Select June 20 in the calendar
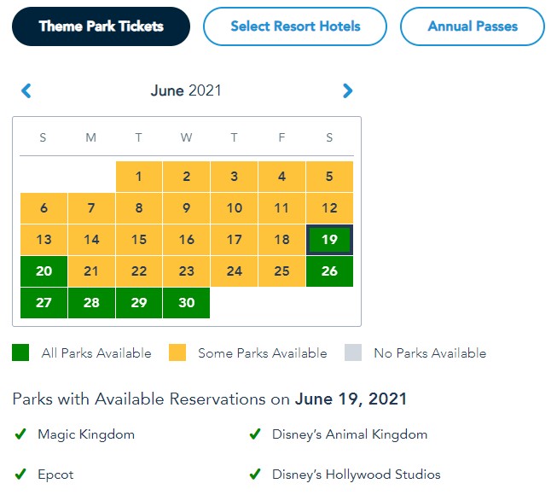This screenshot has width=557, height=495. pos(44,271)
